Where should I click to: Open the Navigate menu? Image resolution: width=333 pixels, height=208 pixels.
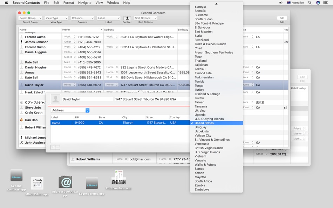85,3
